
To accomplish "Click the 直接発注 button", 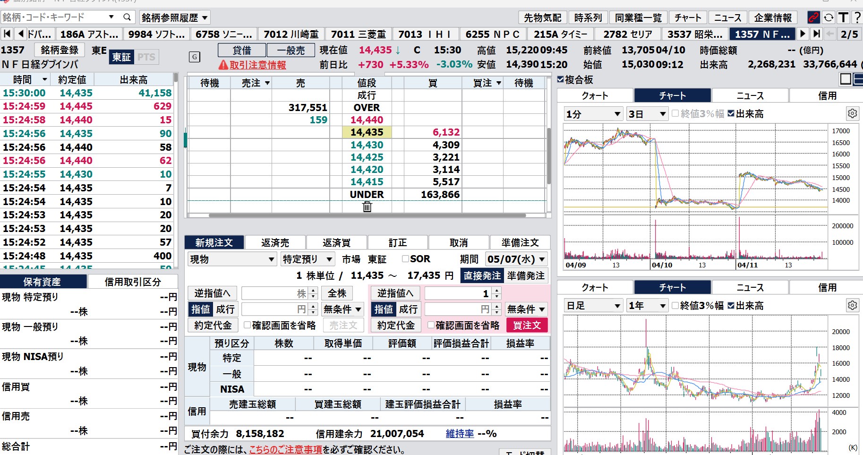I will 482,275.
